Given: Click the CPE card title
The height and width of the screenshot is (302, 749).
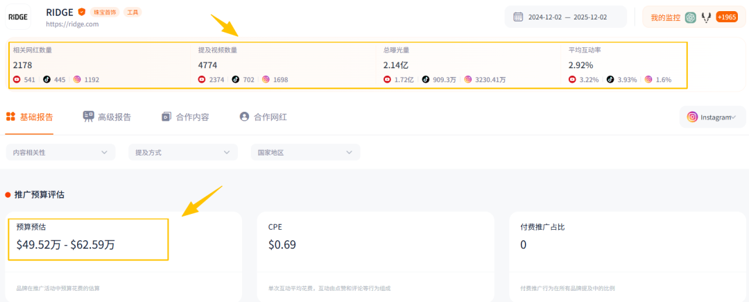Looking at the screenshot, I should (275, 227).
